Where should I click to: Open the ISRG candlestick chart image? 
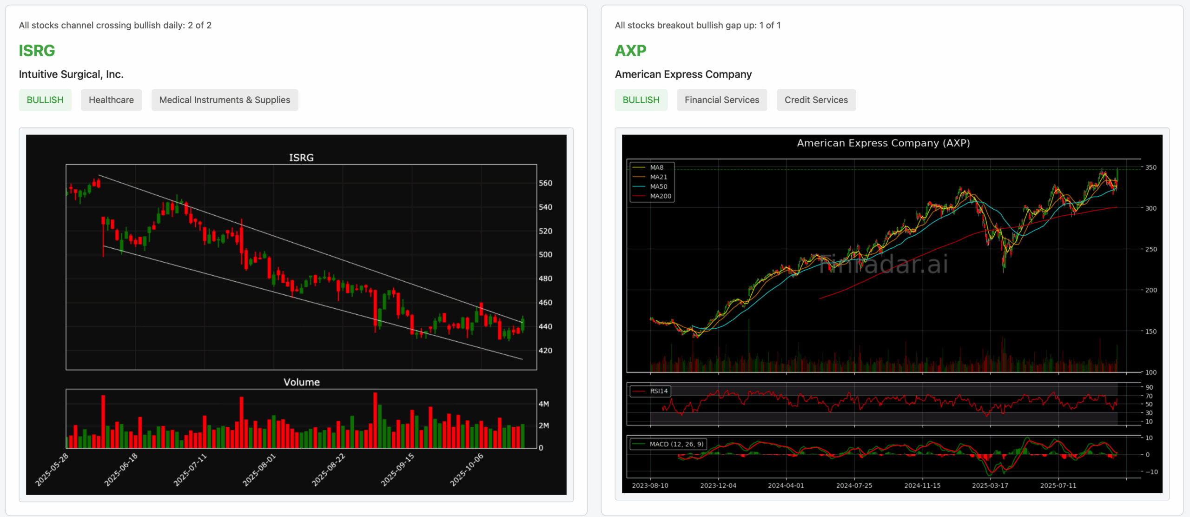point(296,314)
